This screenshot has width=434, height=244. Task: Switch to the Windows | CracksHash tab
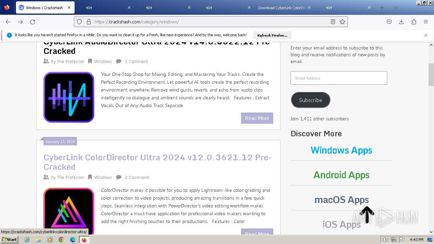[45, 7]
